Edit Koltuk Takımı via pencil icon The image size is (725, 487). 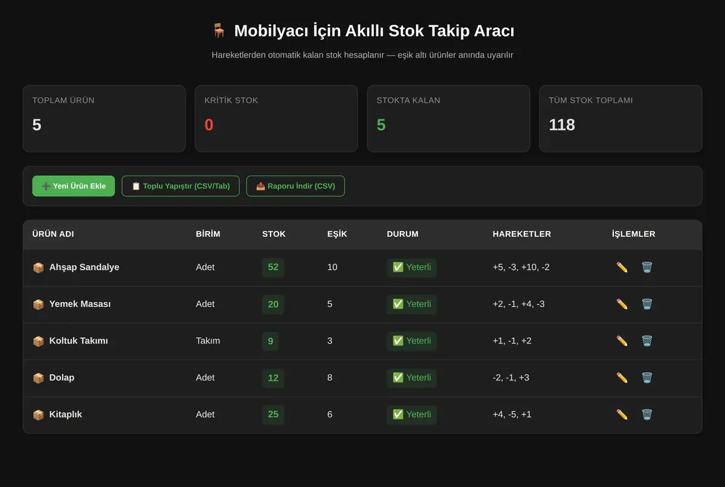click(x=622, y=341)
